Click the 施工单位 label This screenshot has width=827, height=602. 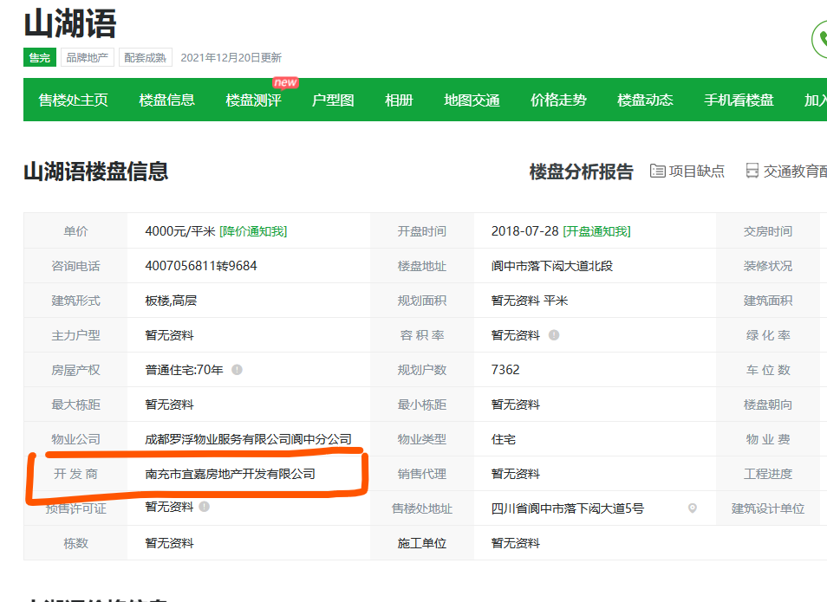422,543
